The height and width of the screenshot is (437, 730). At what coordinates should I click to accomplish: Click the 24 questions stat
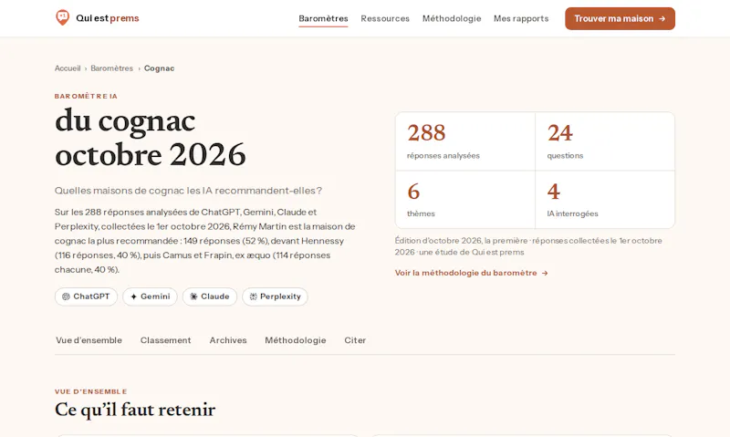605,141
